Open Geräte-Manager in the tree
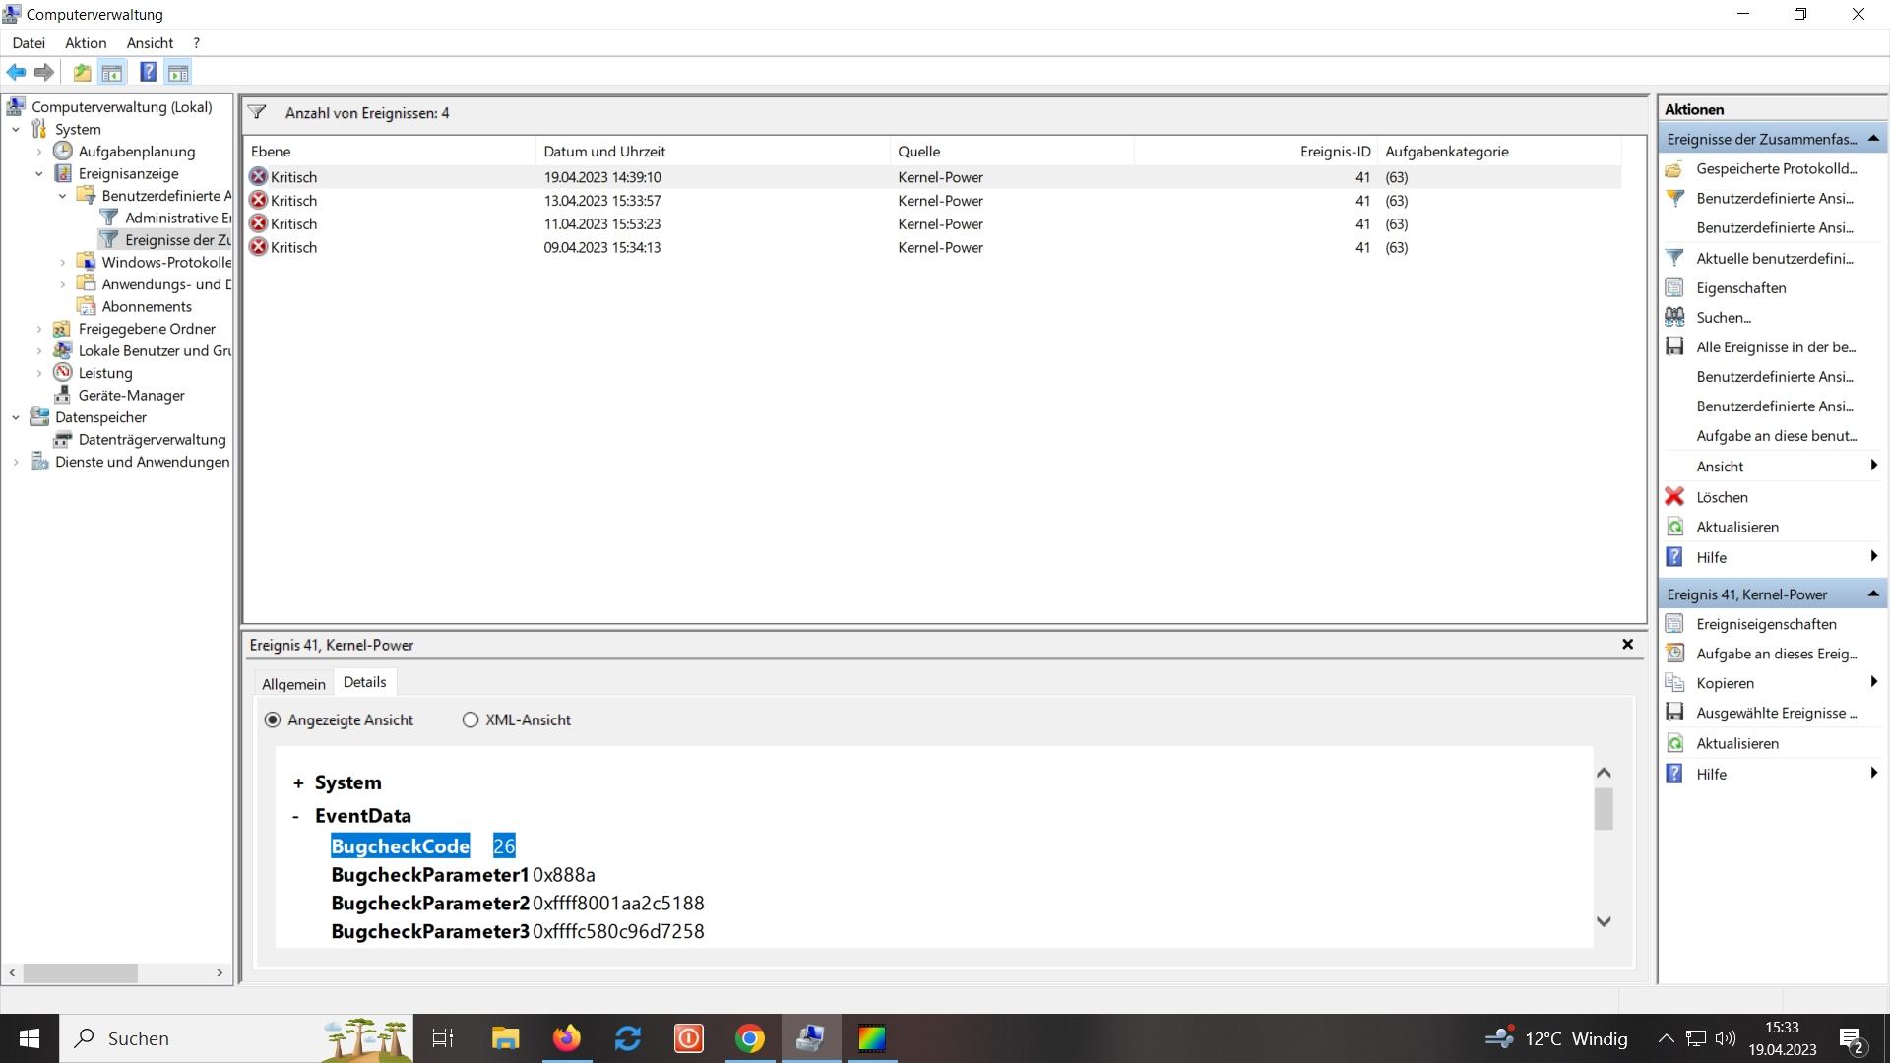The height and width of the screenshot is (1063, 1890). (x=131, y=395)
